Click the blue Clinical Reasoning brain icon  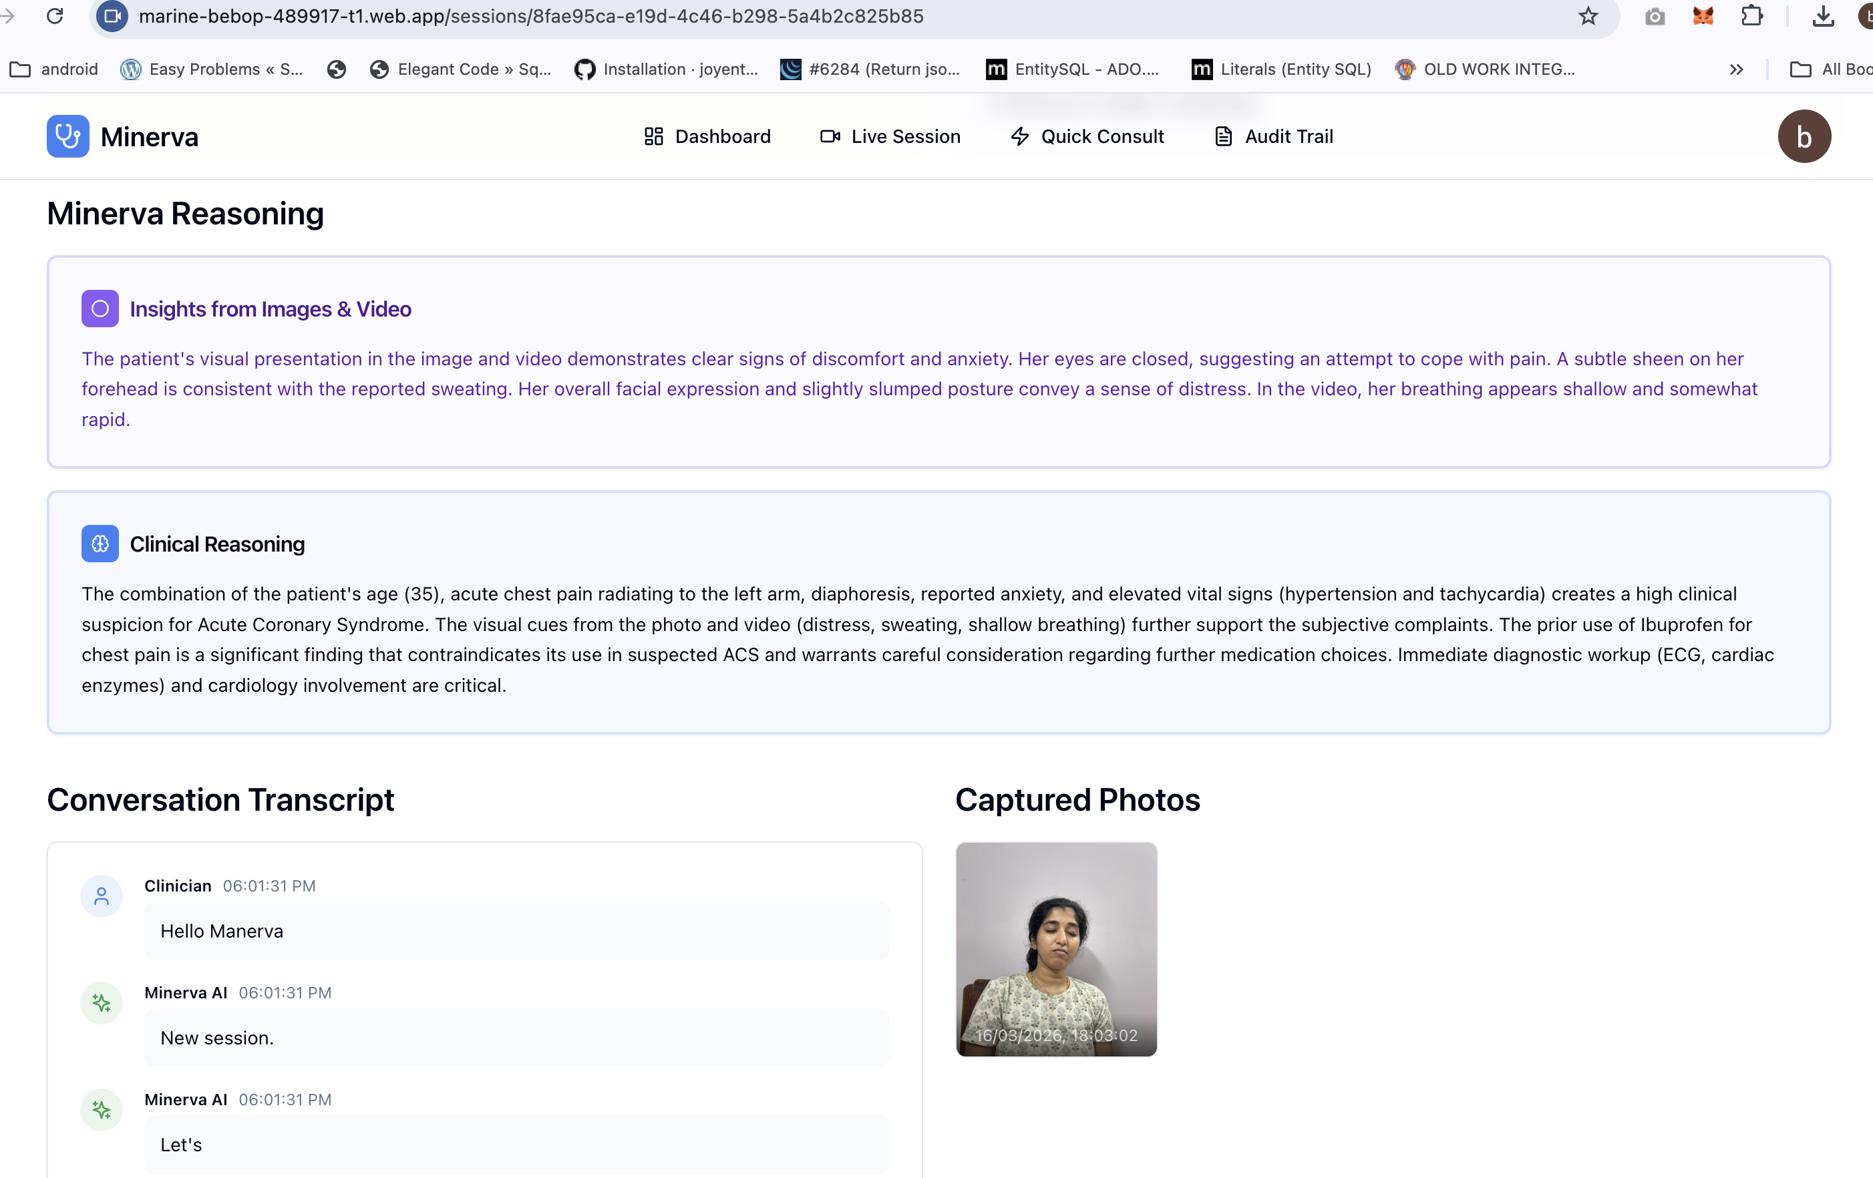tap(100, 544)
